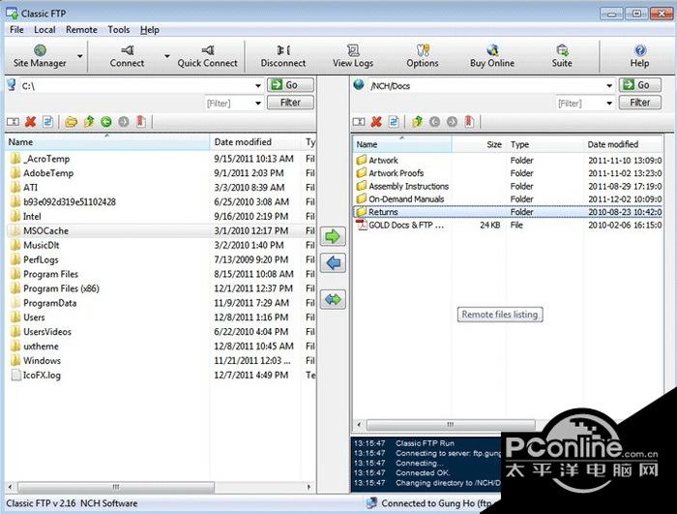Image resolution: width=677 pixels, height=514 pixels.
Task: Click the Connect toolbar button
Action: [x=127, y=56]
